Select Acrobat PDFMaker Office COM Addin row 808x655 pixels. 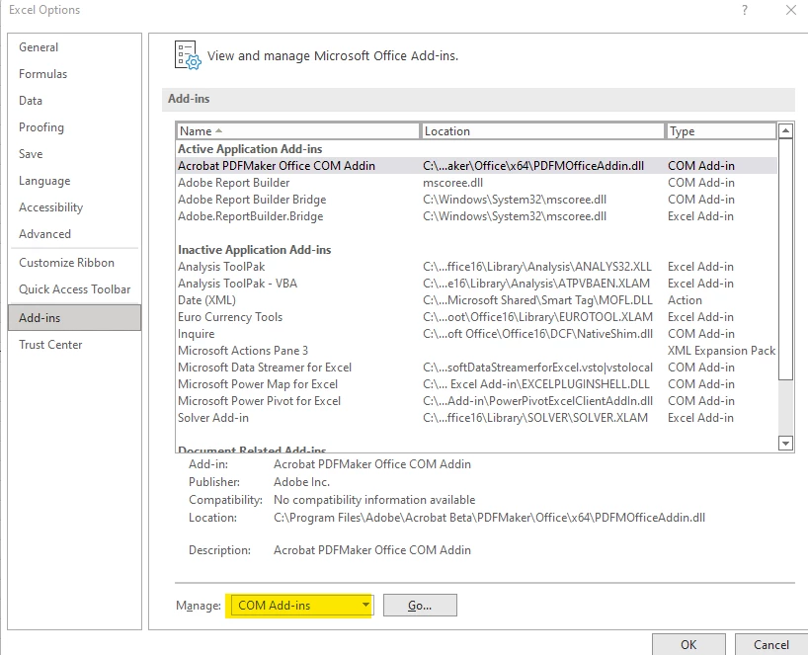click(x=477, y=165)
